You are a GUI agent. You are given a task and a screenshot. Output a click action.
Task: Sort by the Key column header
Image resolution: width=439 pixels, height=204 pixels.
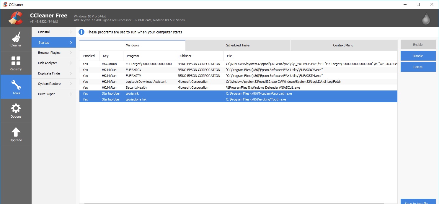pos(111,56)
